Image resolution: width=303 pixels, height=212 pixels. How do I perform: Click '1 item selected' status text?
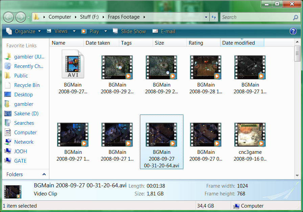click(20, 206)
